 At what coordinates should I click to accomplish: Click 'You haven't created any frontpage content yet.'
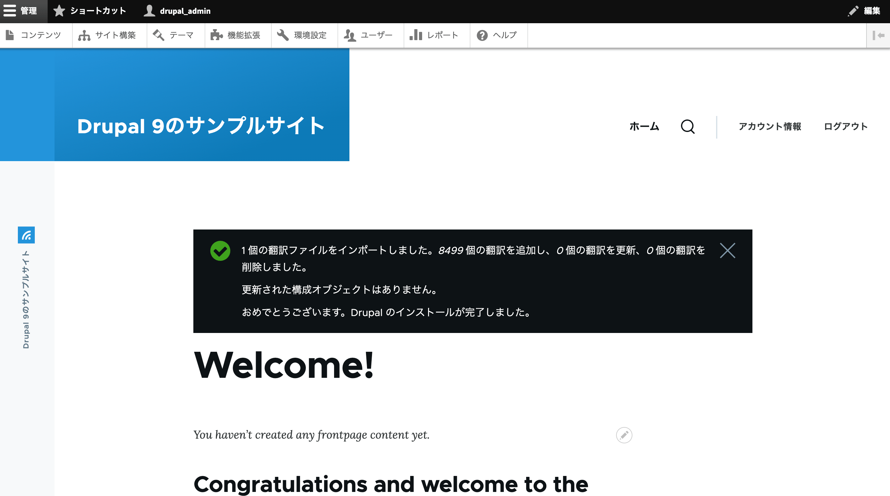coord(311,435)
